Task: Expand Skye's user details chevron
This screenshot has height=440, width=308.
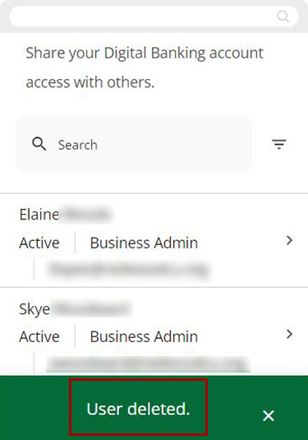Action: [x=289, y=334]
